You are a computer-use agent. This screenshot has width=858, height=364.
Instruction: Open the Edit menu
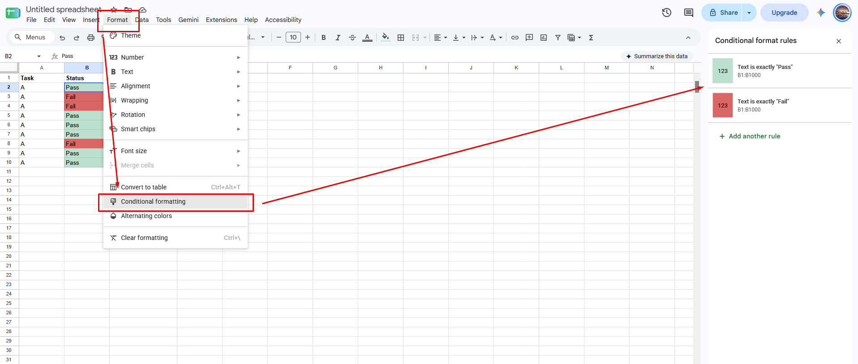point(49,20)
